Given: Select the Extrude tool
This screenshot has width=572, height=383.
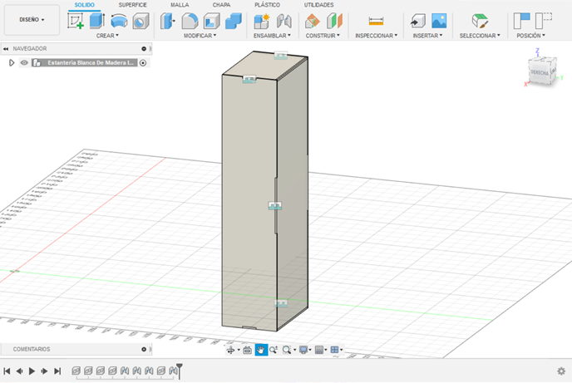Looking at the screenshot, I should coord(97,21).
